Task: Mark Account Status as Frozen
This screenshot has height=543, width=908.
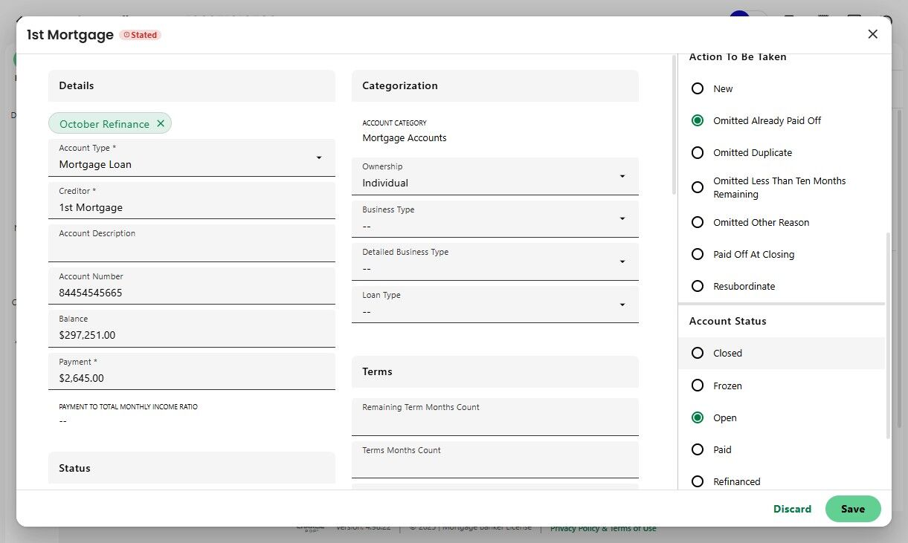Action: click(698, 386)
